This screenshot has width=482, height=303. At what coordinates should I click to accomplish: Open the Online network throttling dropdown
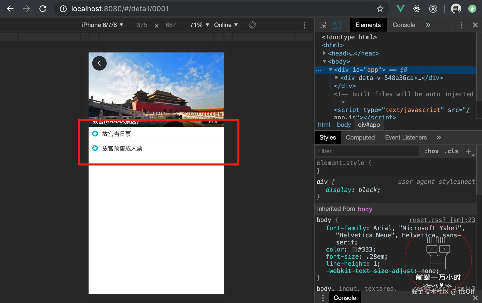click(226, 25)
